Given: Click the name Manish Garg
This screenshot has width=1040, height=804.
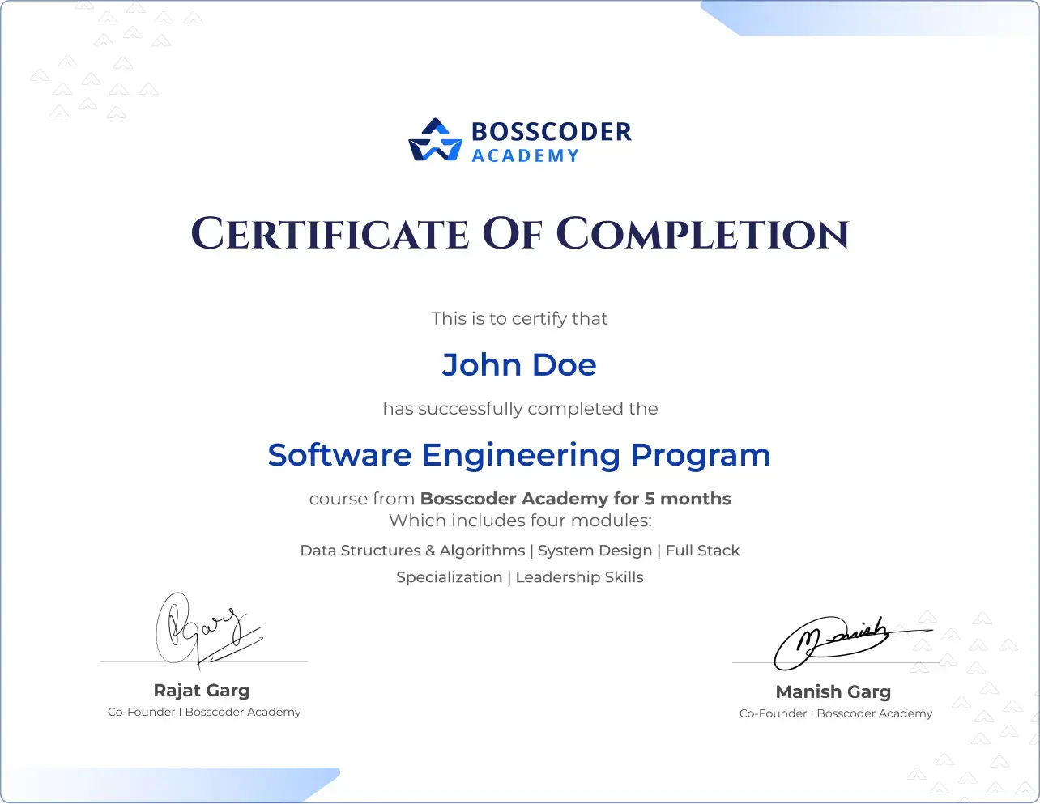Looking at the screenshot, I should [x=833, y=692].
